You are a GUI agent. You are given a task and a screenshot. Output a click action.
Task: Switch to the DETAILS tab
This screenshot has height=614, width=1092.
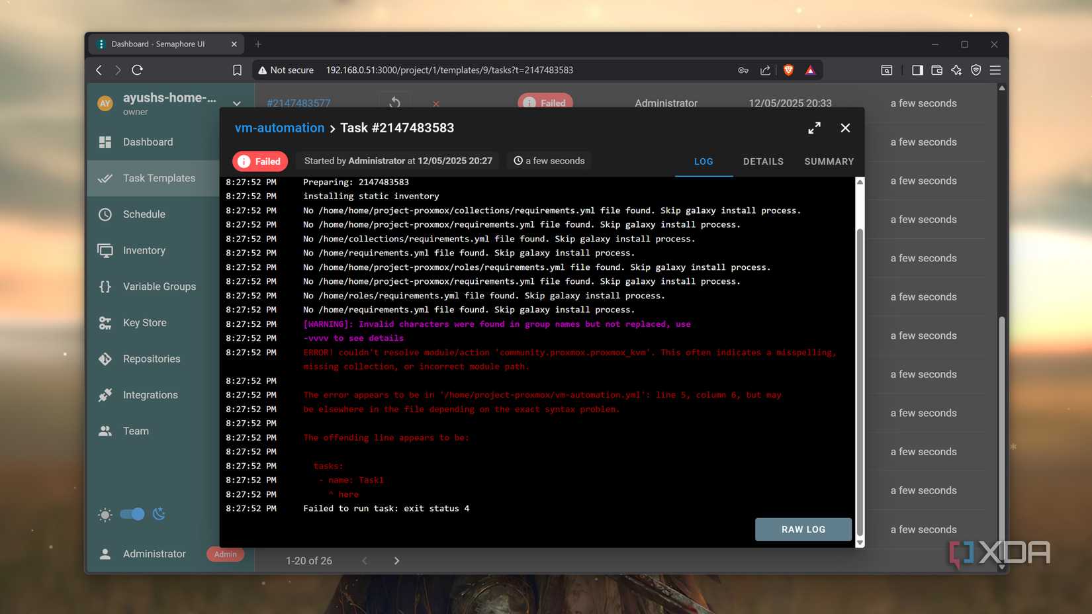tap(763, 161)
